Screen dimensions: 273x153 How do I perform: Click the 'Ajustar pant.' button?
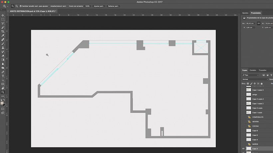tap(99, 6)
